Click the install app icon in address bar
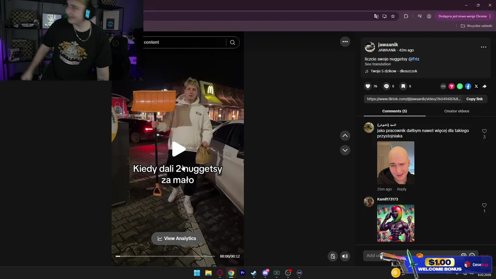 click(x=384, y=16)
